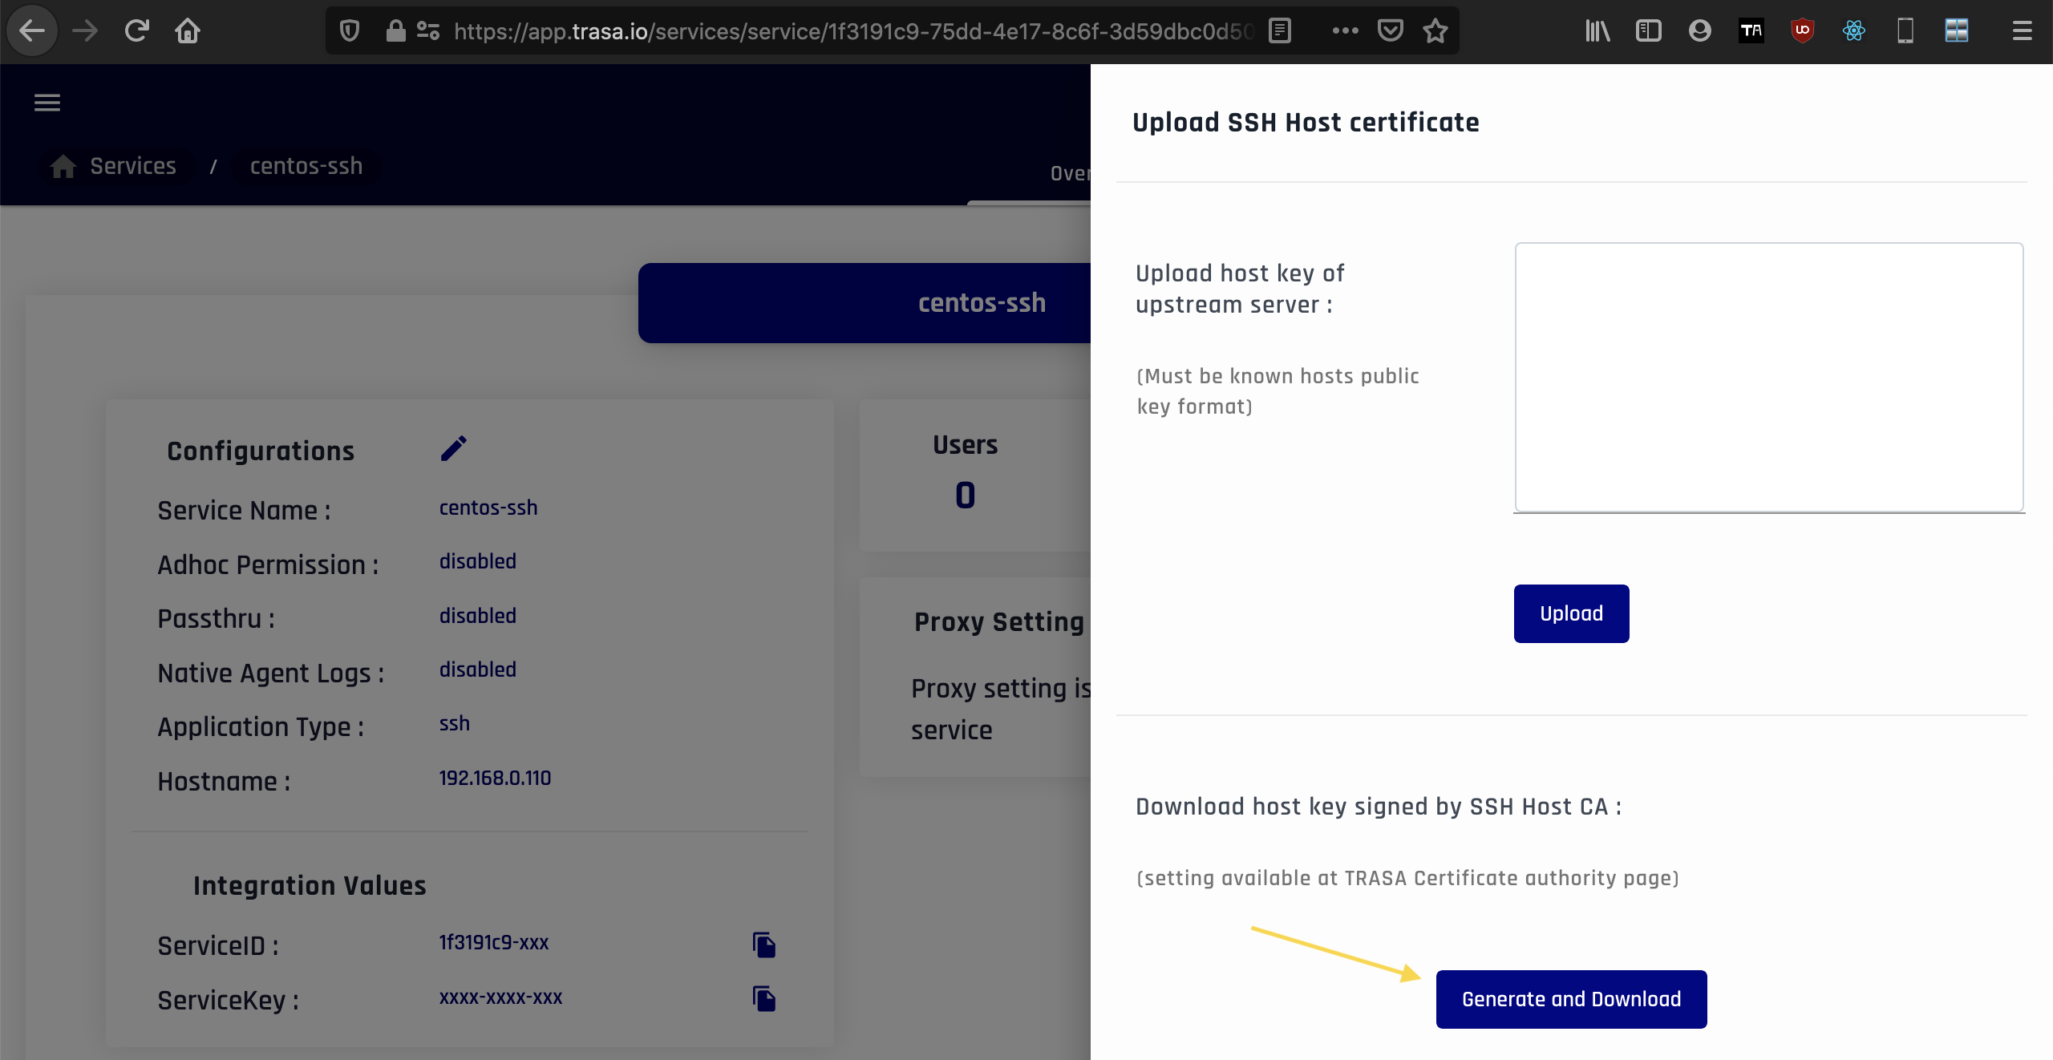Click the home icon beside Services breadcrumb

pyautogui.click(x=64, y=166)
